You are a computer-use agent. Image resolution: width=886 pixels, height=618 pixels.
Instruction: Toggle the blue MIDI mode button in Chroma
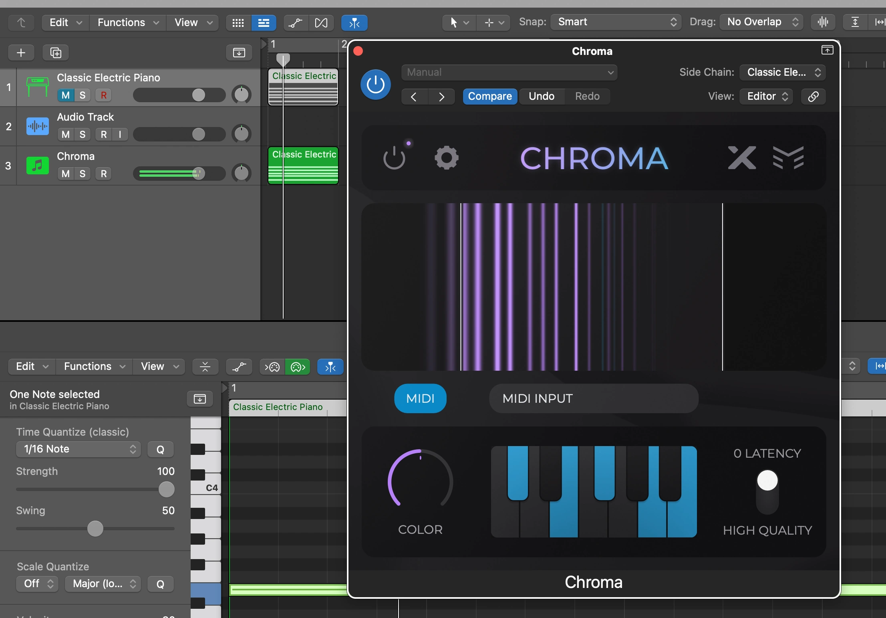pyautogui.click(x=420, y=398)
